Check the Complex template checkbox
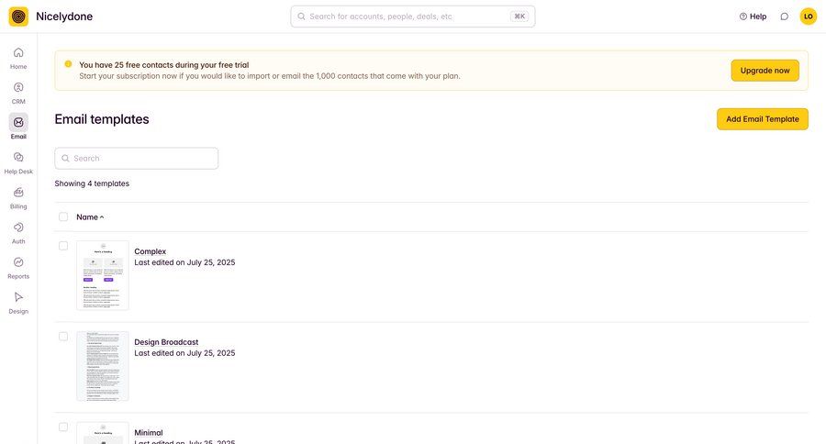Screen dimensions: 826x444 (63, 246)
